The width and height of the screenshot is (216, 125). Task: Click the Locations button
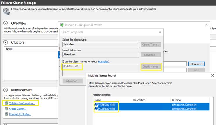click(x=151, y=55)
